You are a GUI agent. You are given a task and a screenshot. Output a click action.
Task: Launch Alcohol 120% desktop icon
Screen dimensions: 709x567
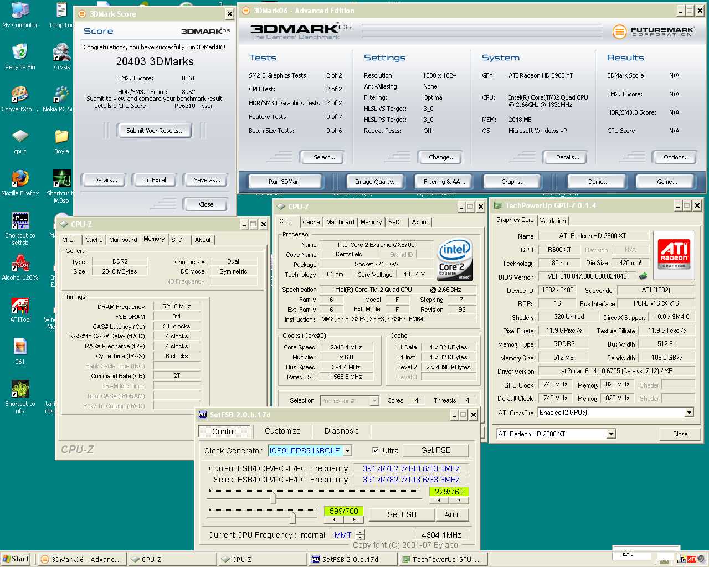(20, 267)
